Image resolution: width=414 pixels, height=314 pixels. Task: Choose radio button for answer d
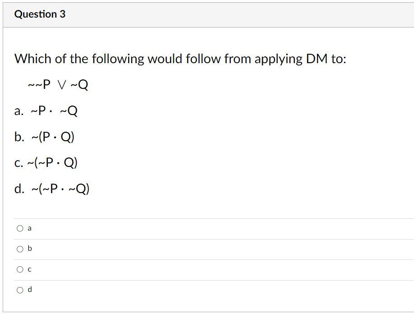[x=20, y=290]
